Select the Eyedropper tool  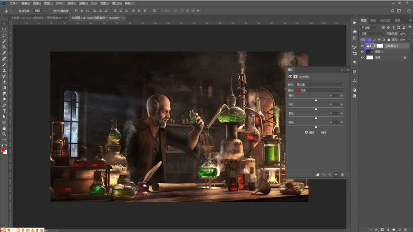pyautogui.click(x=4, y=53)
